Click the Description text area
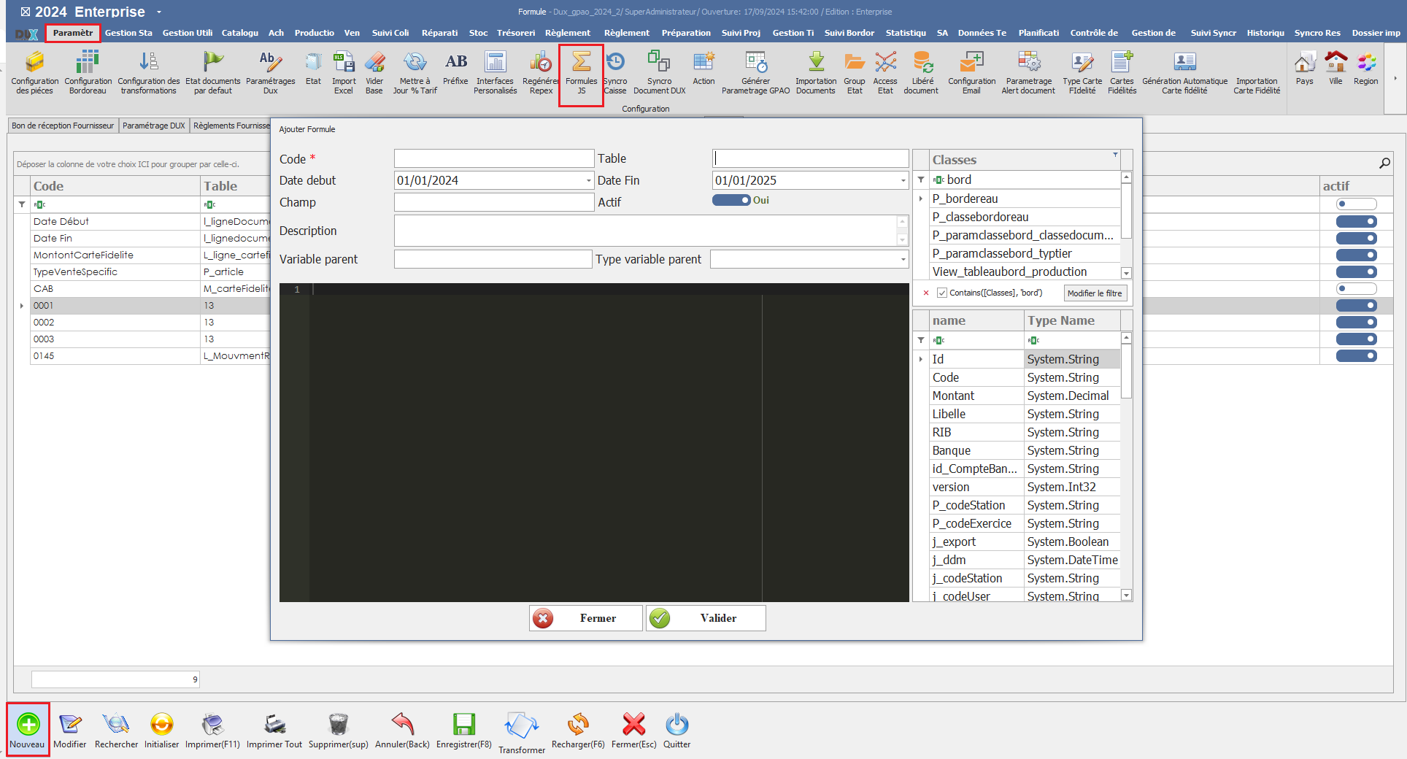 click(x=645, y=231)
